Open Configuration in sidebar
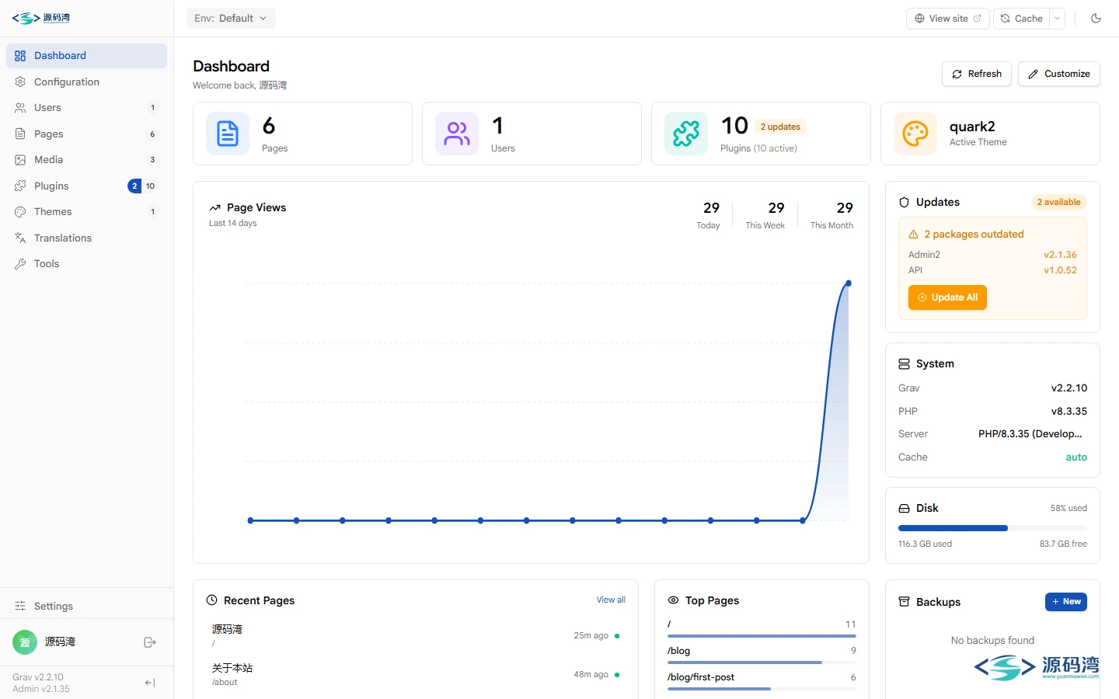1119x699 pixels. (86, 82)
